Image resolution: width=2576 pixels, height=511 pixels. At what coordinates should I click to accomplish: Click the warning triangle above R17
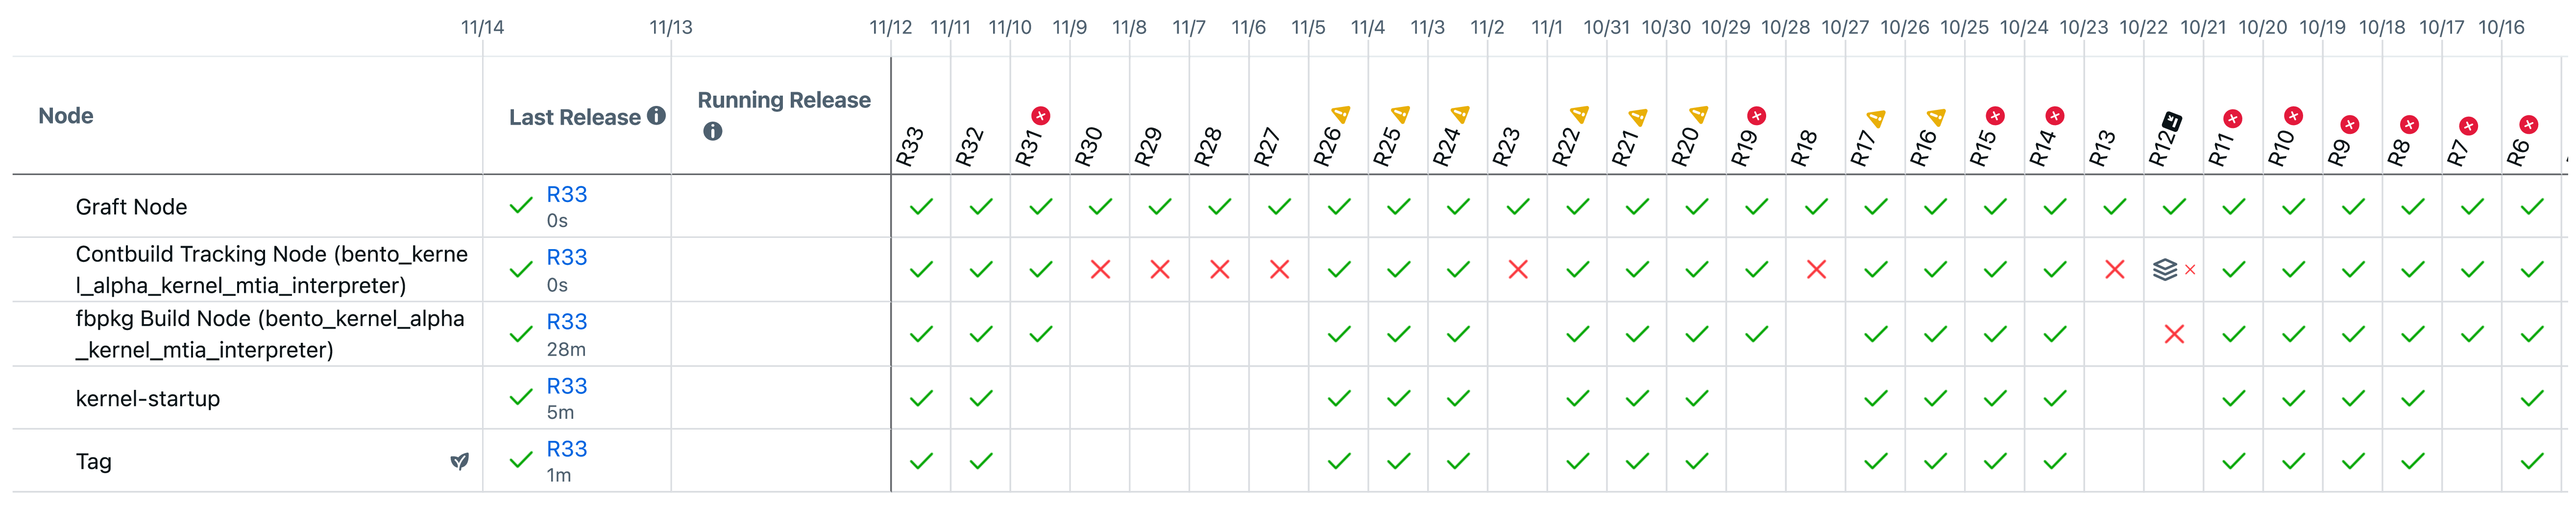pyautogui.click(x=1876, y=119)
